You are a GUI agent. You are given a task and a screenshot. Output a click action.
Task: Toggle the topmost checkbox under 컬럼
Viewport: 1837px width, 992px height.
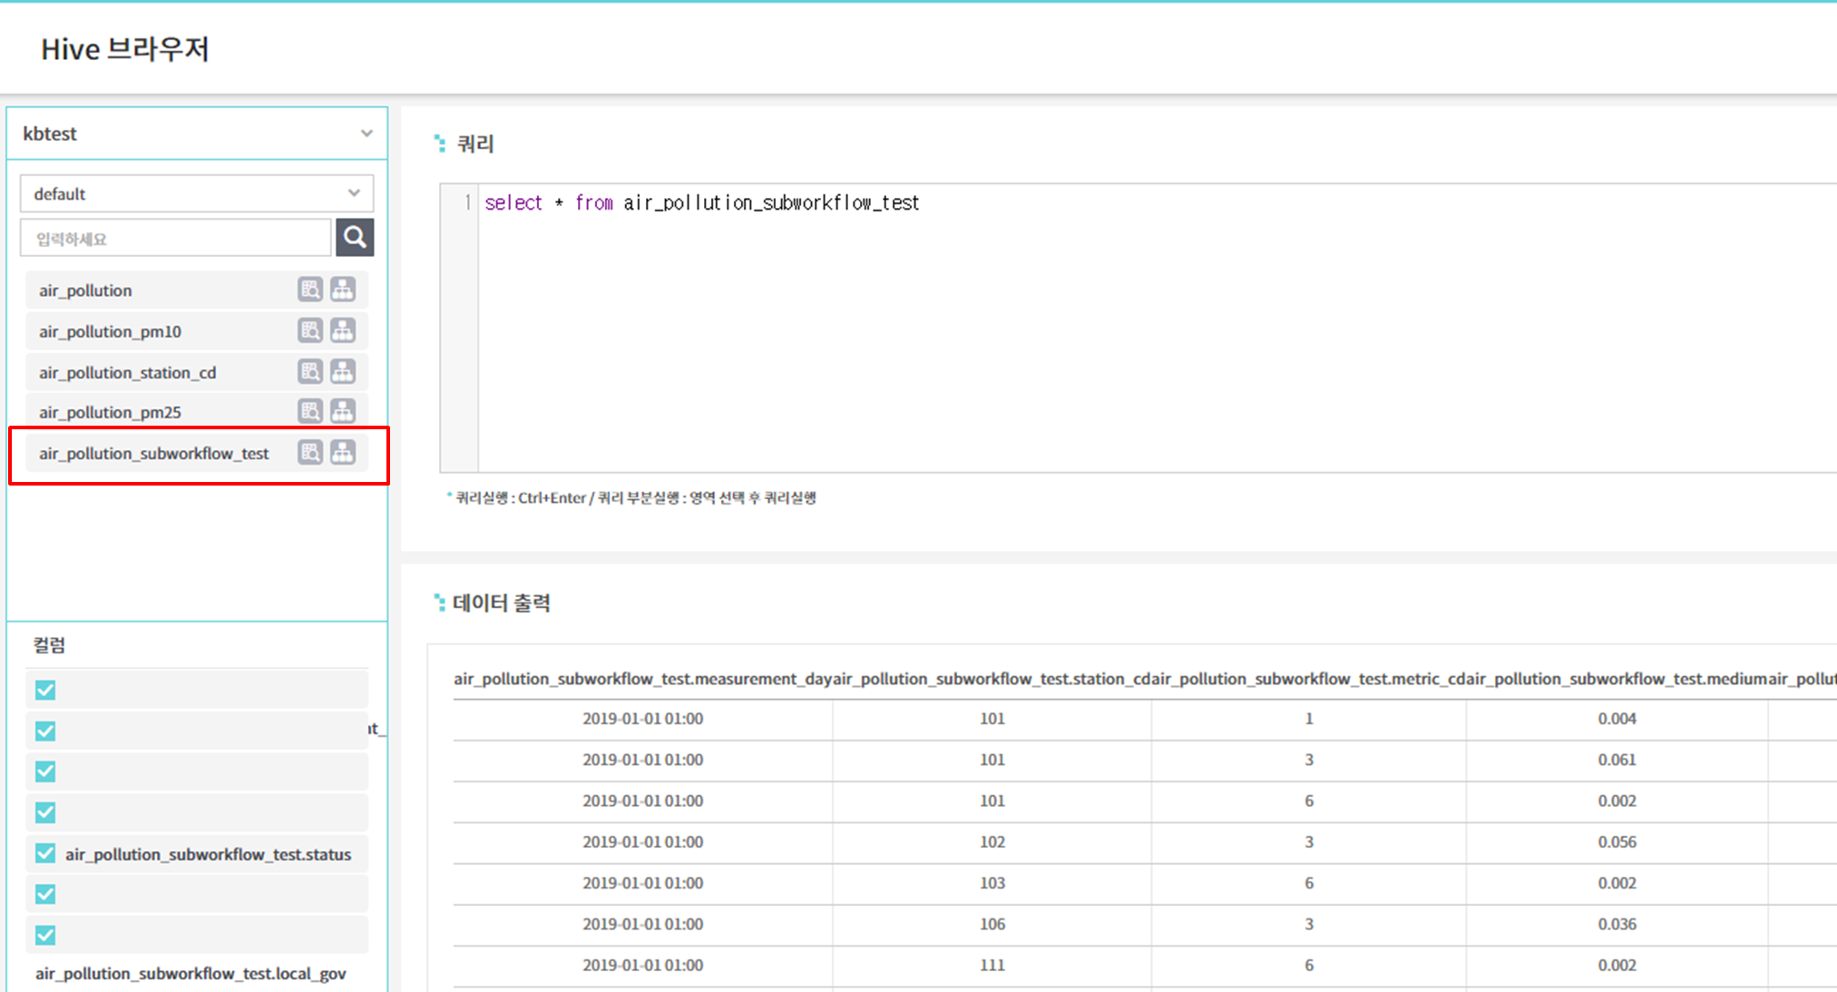click(x=45, y=690)
